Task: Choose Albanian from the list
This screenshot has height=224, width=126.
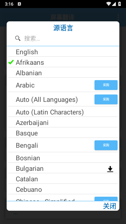Action: click(63, 72)
